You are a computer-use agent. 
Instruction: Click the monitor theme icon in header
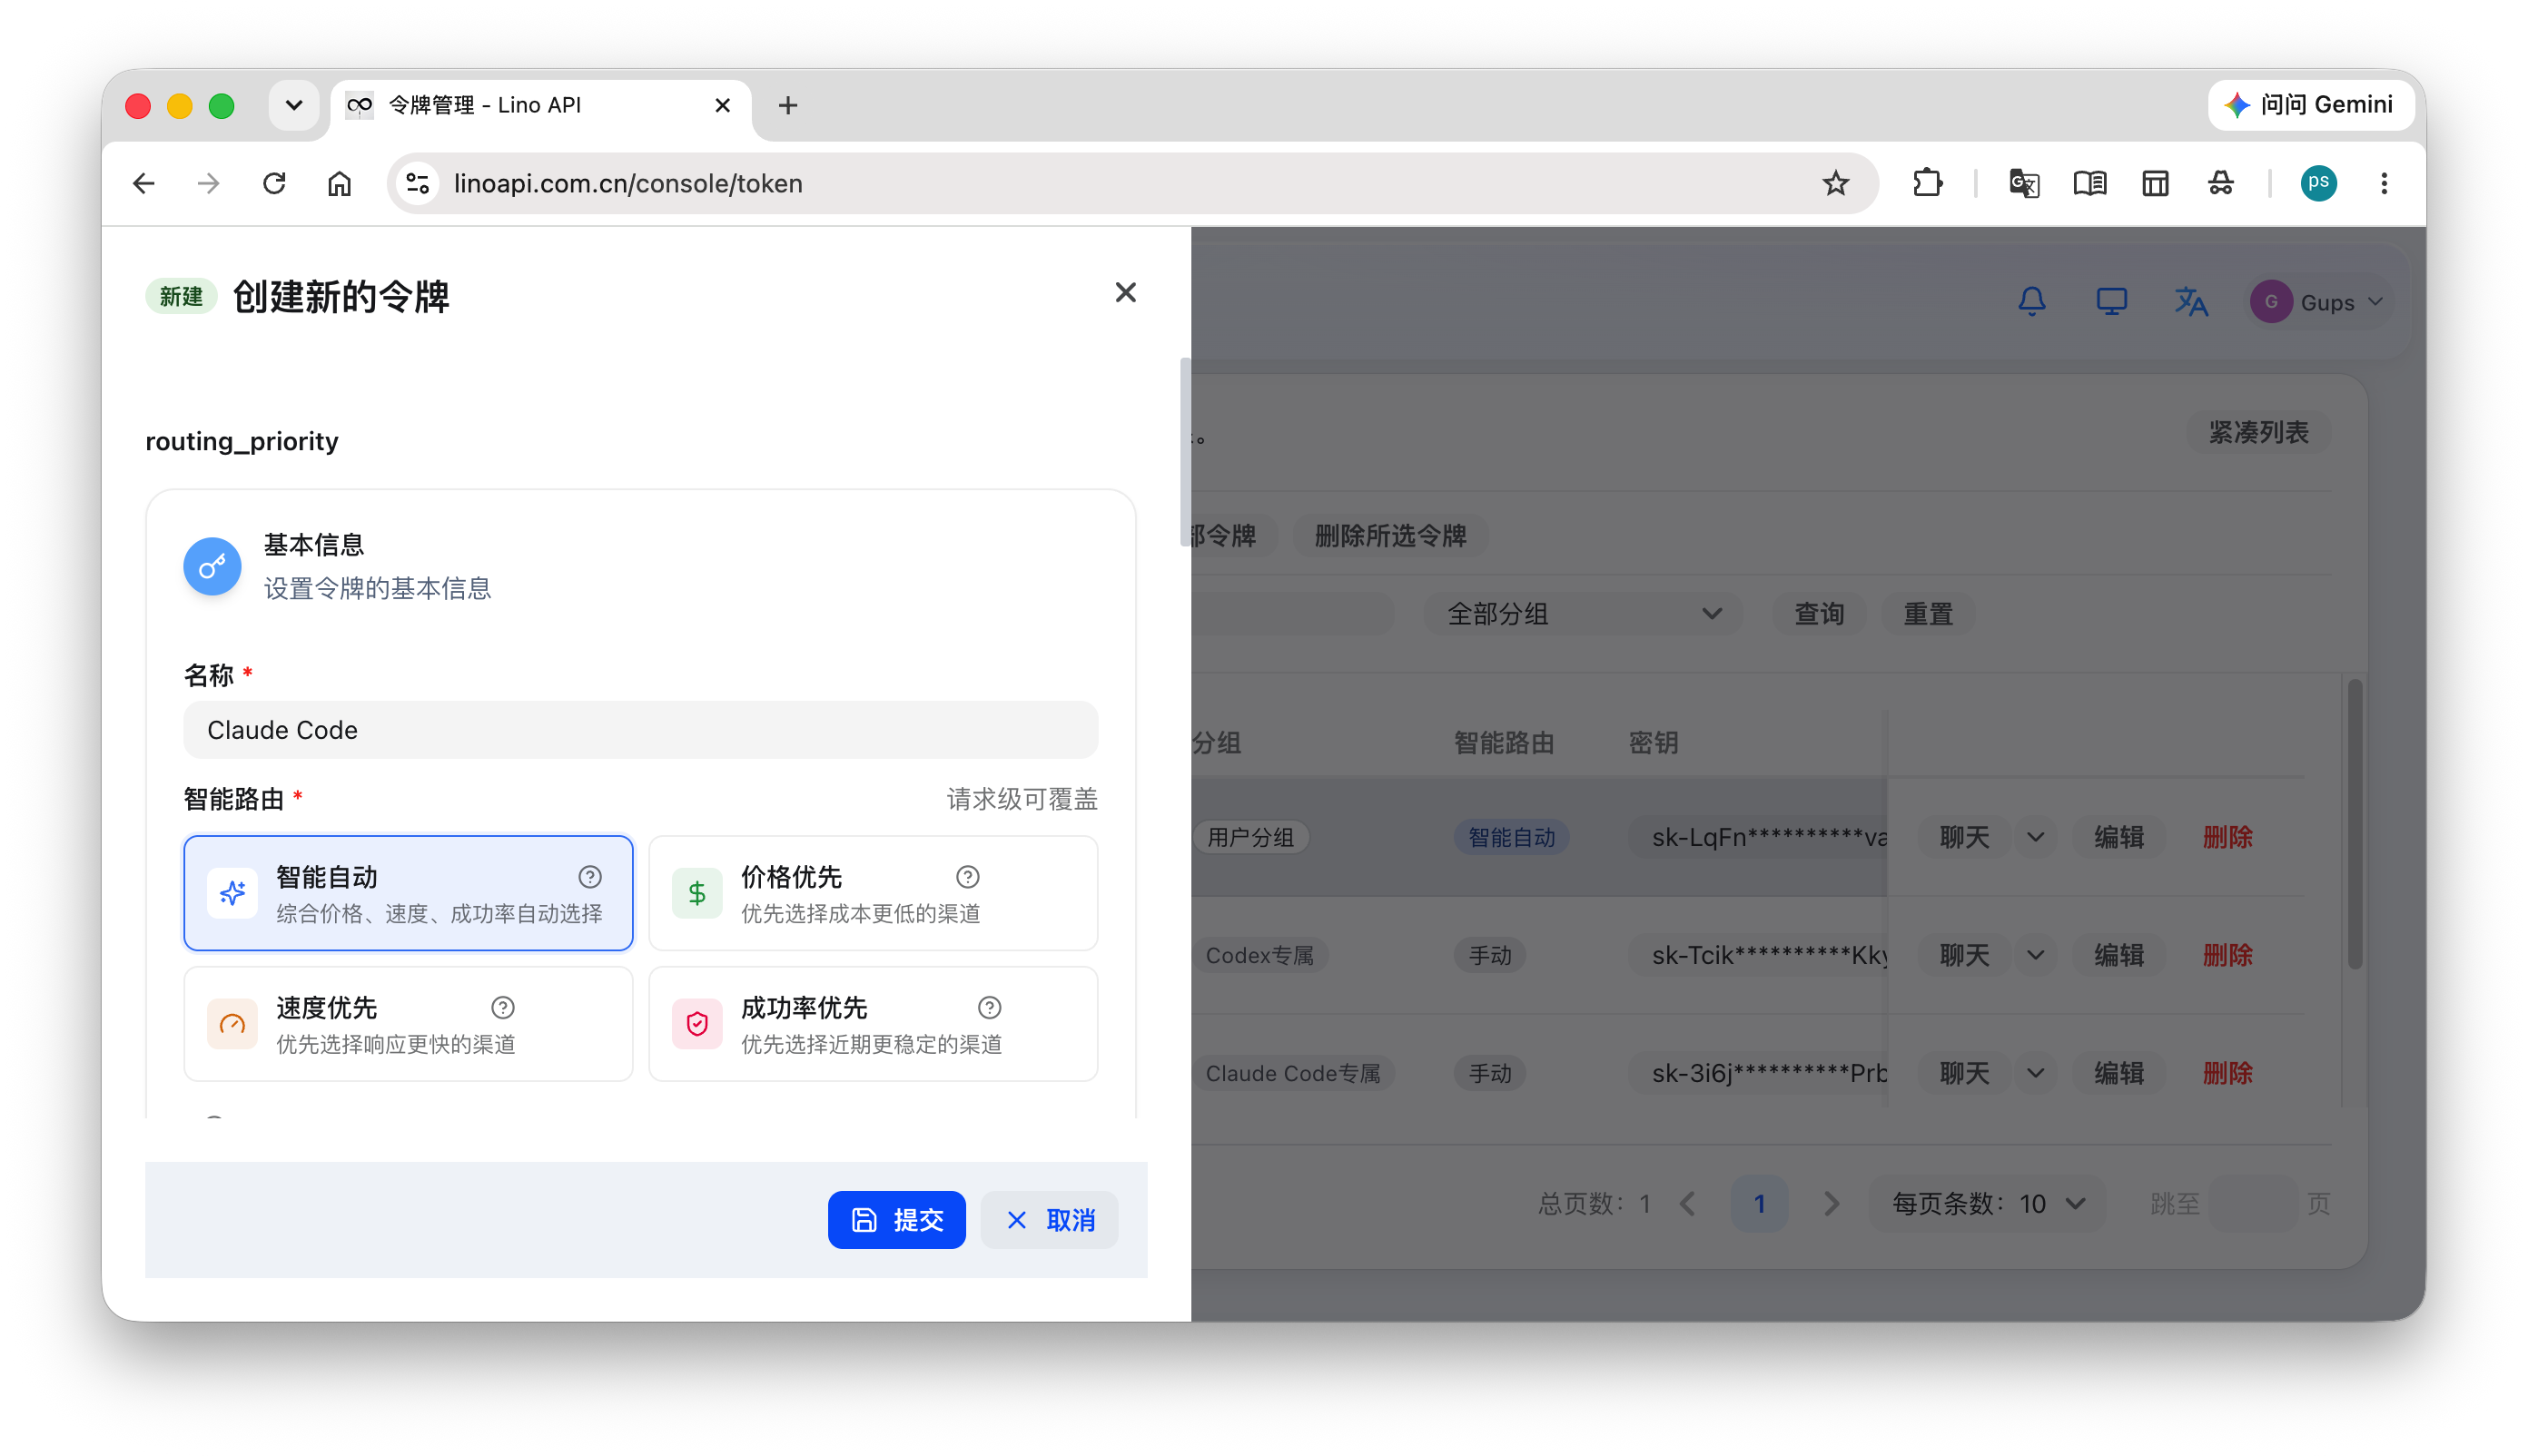coord(2111,301)
